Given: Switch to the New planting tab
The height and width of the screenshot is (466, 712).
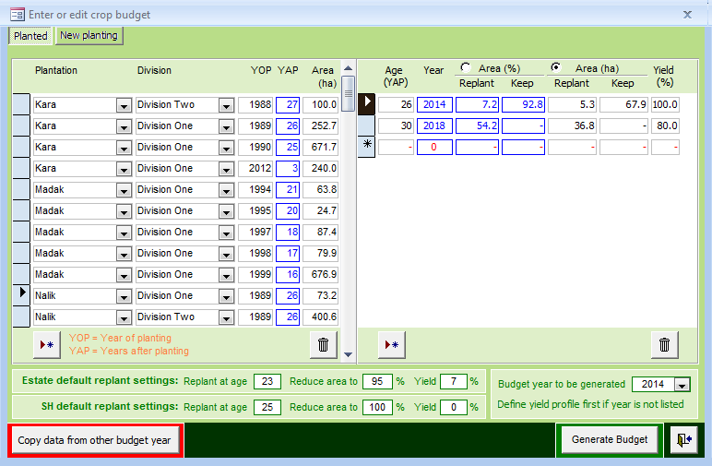Looking at the screenshot, I should [89, 35].
